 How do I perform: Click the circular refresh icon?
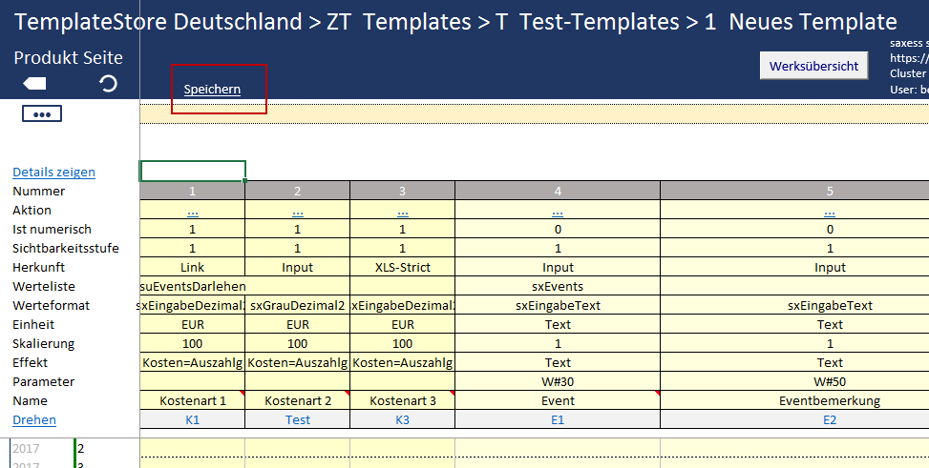(x=108, y=84)
